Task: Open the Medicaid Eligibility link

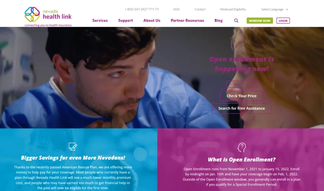Action: (233, 9)
